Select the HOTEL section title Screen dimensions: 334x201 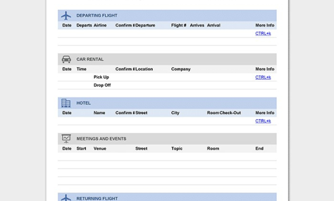[84, 103]
